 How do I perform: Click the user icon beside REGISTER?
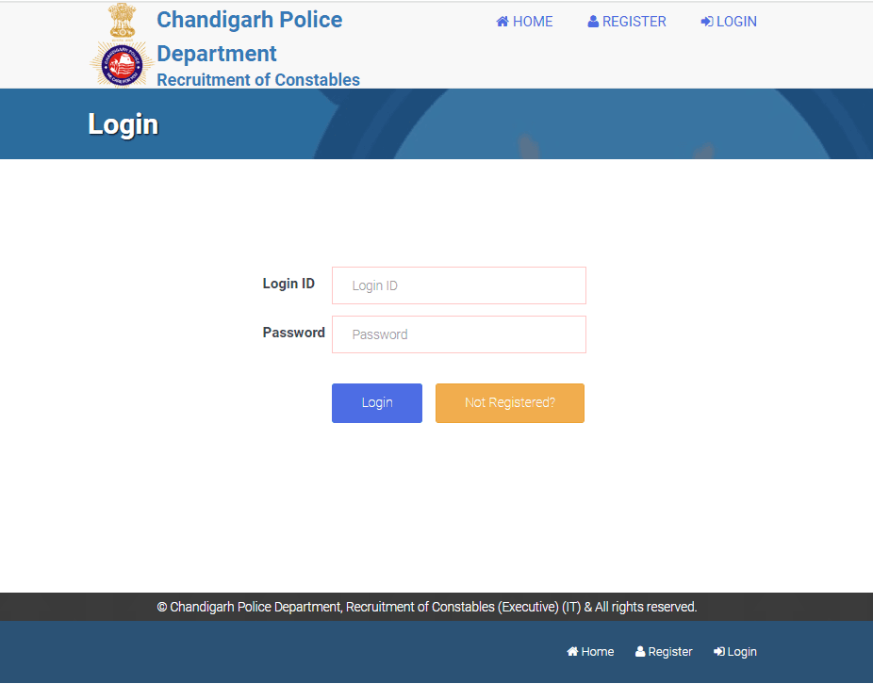tap(593, 22)
